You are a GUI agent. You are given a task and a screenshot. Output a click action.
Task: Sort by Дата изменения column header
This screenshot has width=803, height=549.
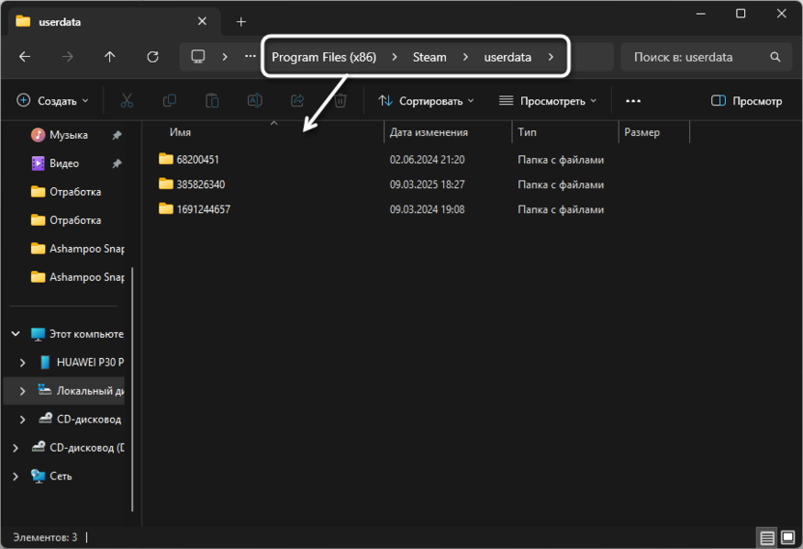(x=429, y=132)
